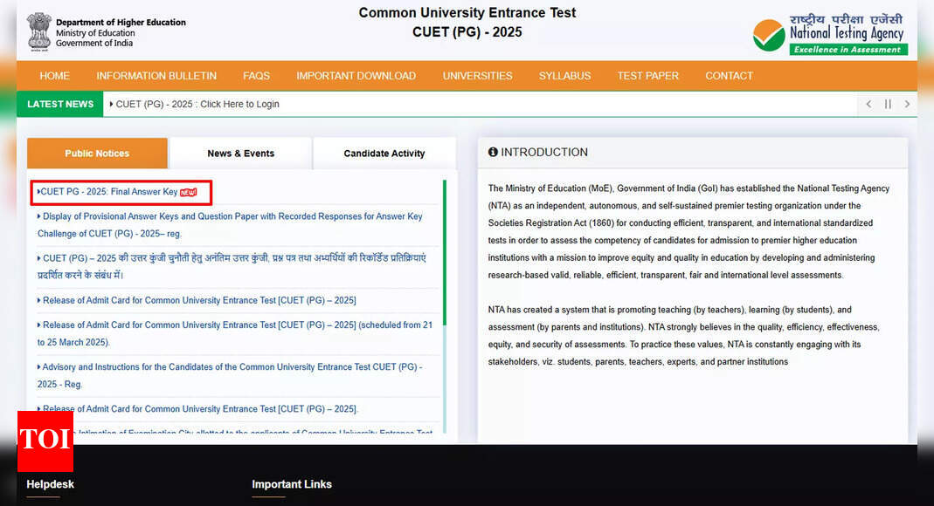Click the TOI logo badge
934x506 pixels.
point(45,440)
